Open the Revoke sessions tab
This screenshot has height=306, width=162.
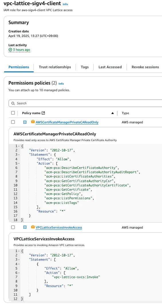(x=145, y=67)
